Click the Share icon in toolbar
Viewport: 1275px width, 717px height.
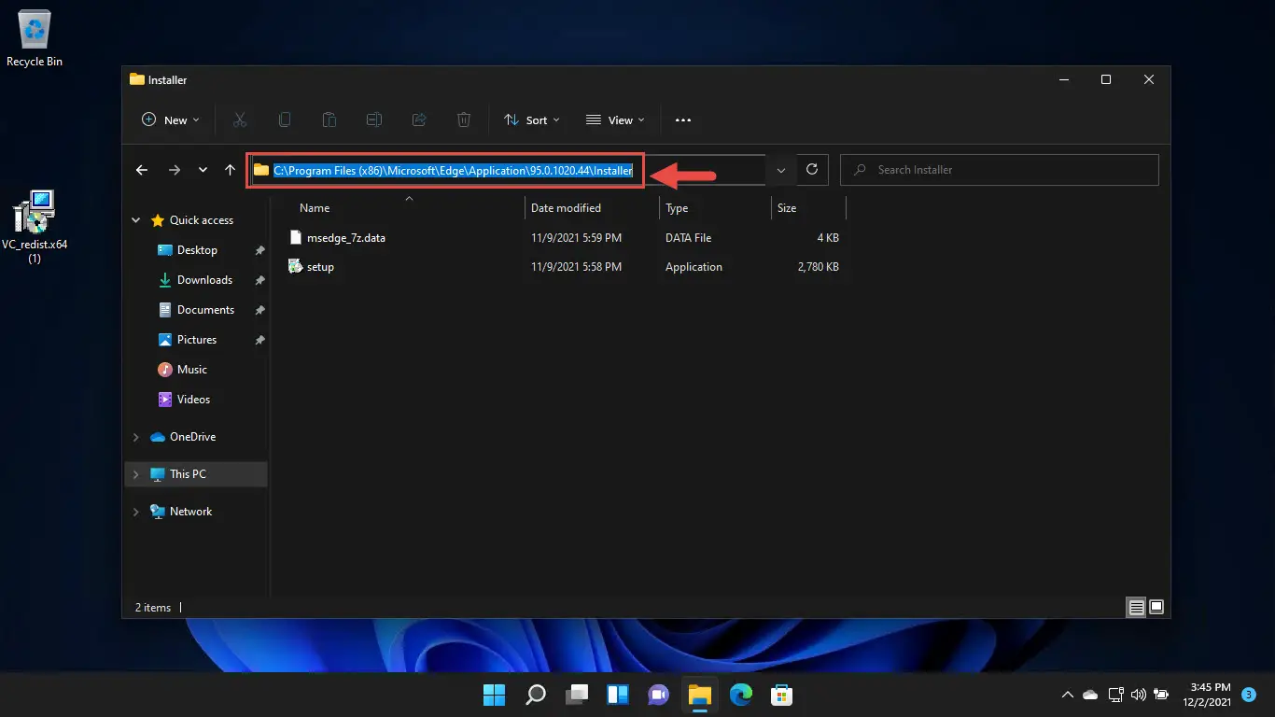(419, 119)
